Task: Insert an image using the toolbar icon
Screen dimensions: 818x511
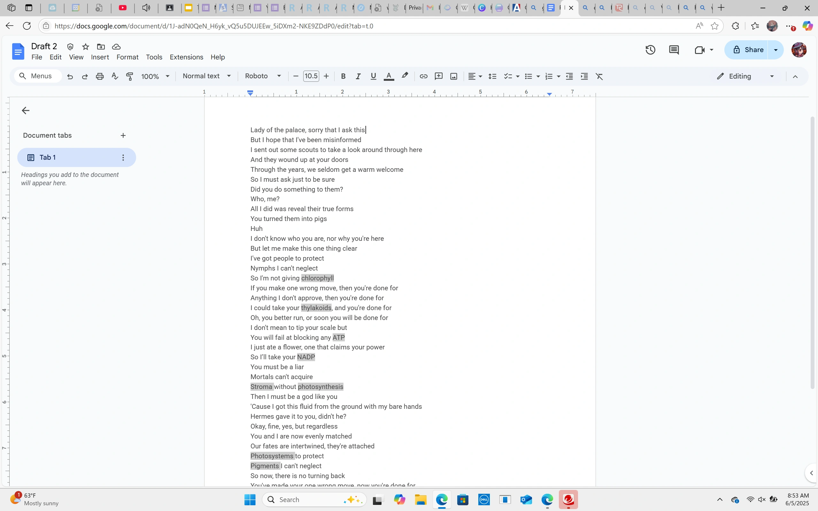Action: click(x=453, y=76)
